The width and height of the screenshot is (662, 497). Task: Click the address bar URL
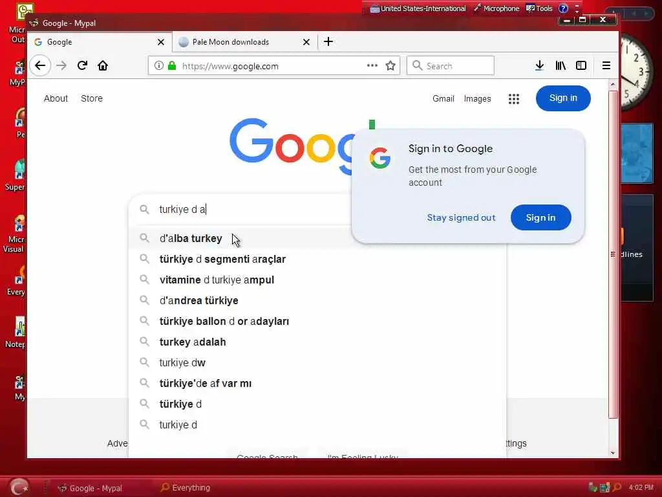(230, 66)
